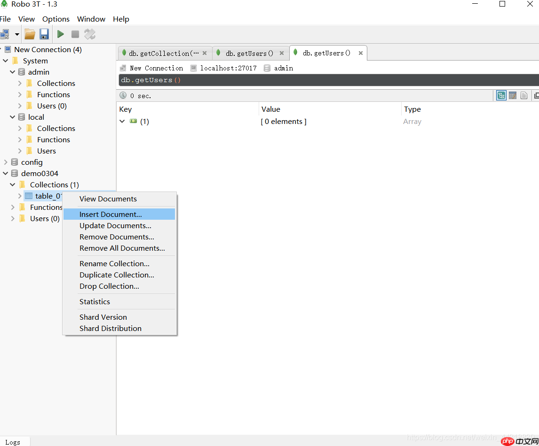Collapse the admin database node
The width and height of the screenshot is (539, 446).
13,72
